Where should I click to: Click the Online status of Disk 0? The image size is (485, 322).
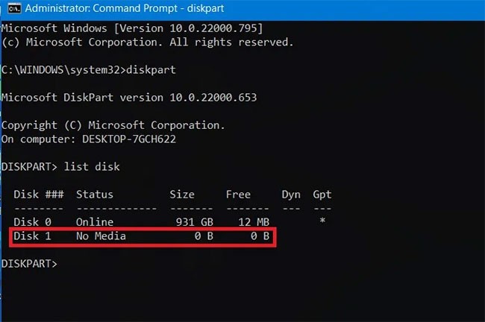point(95,222)
